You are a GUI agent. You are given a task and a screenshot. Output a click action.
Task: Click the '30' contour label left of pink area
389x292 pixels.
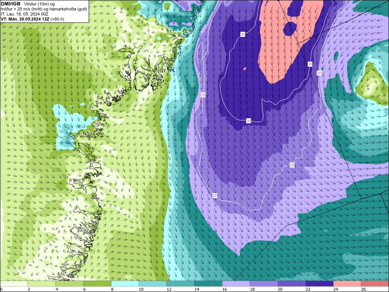243,35
